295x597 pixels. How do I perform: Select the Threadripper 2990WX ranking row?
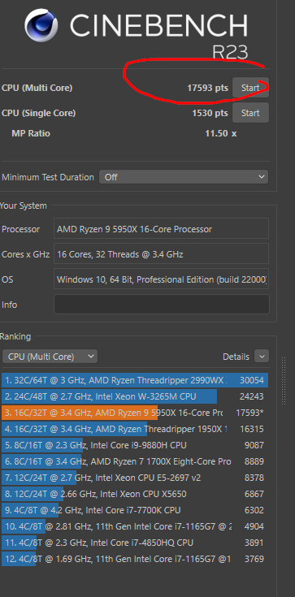135,380
